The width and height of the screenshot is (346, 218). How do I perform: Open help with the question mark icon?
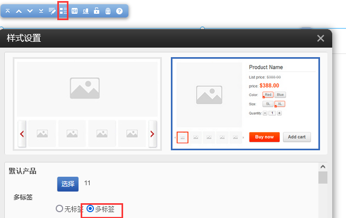(x=119, y=11)
